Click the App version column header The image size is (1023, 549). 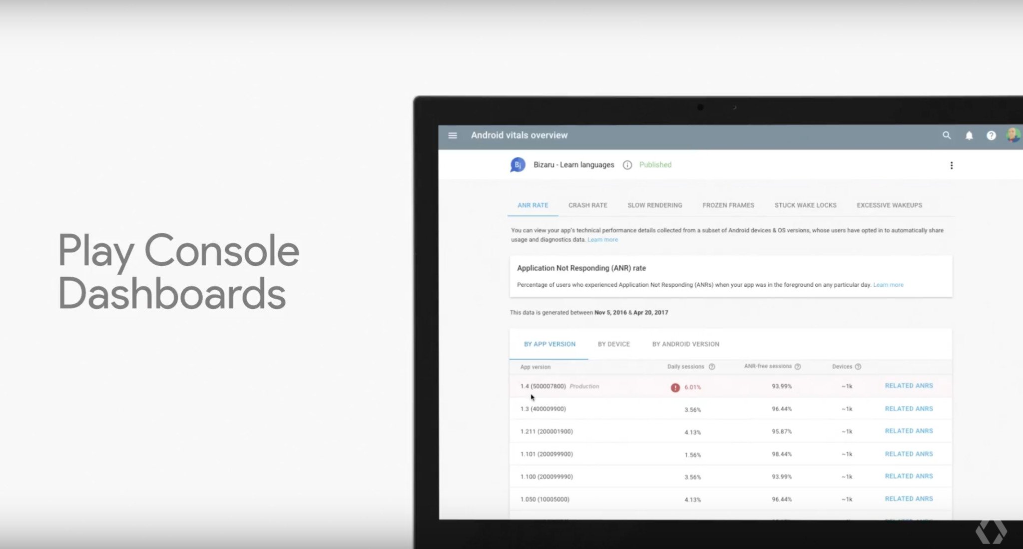[535, 367]
